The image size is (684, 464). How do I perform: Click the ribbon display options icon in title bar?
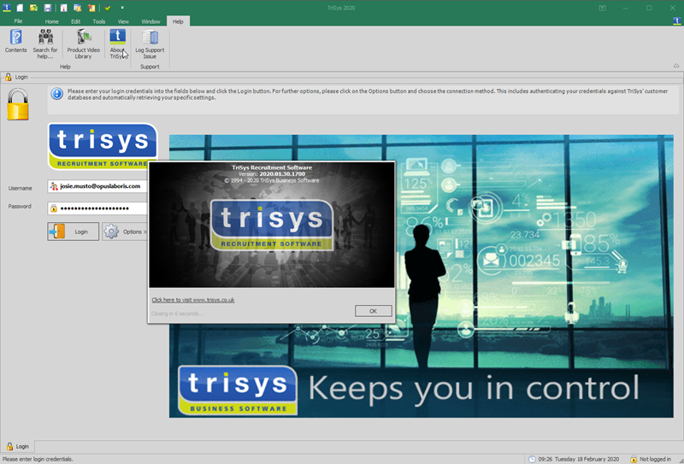pyautogui.click(x=602, y=8)
